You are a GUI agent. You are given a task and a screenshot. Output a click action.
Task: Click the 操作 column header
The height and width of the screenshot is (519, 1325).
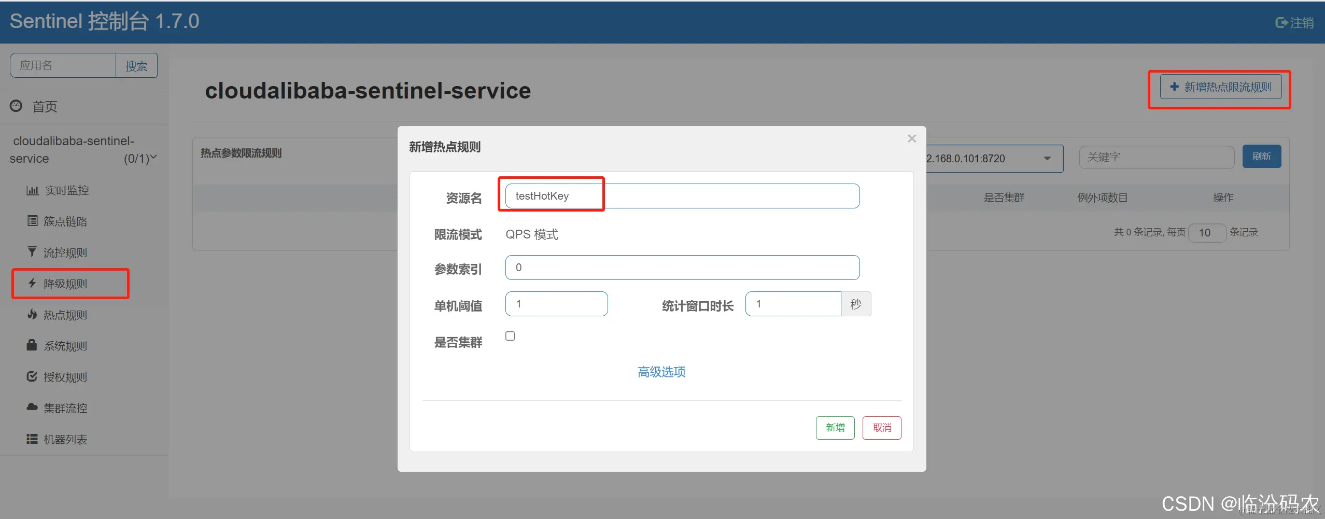1223,198
